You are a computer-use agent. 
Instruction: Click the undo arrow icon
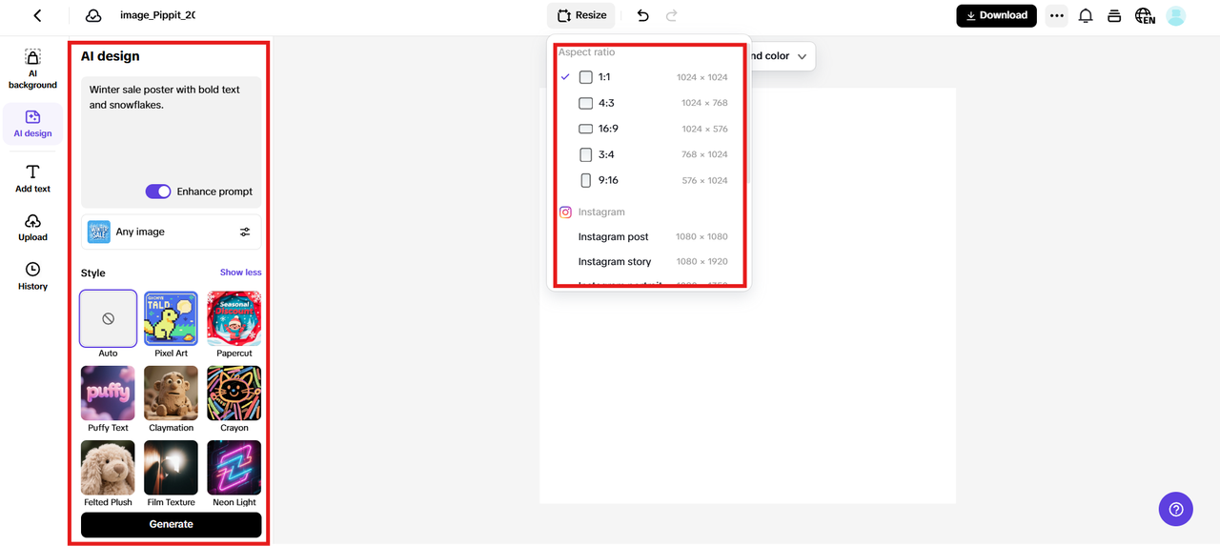(x=642, y=15)
